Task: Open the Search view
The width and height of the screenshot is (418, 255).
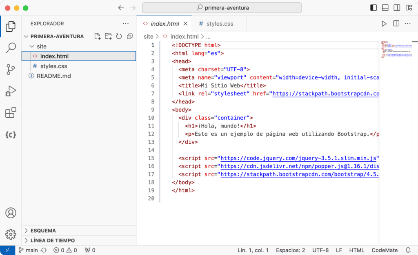Action: [11, 48]
